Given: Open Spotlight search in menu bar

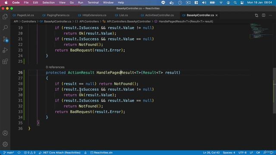Looking at the screenshot, I should pyautogui.click(x=235, y=3).
